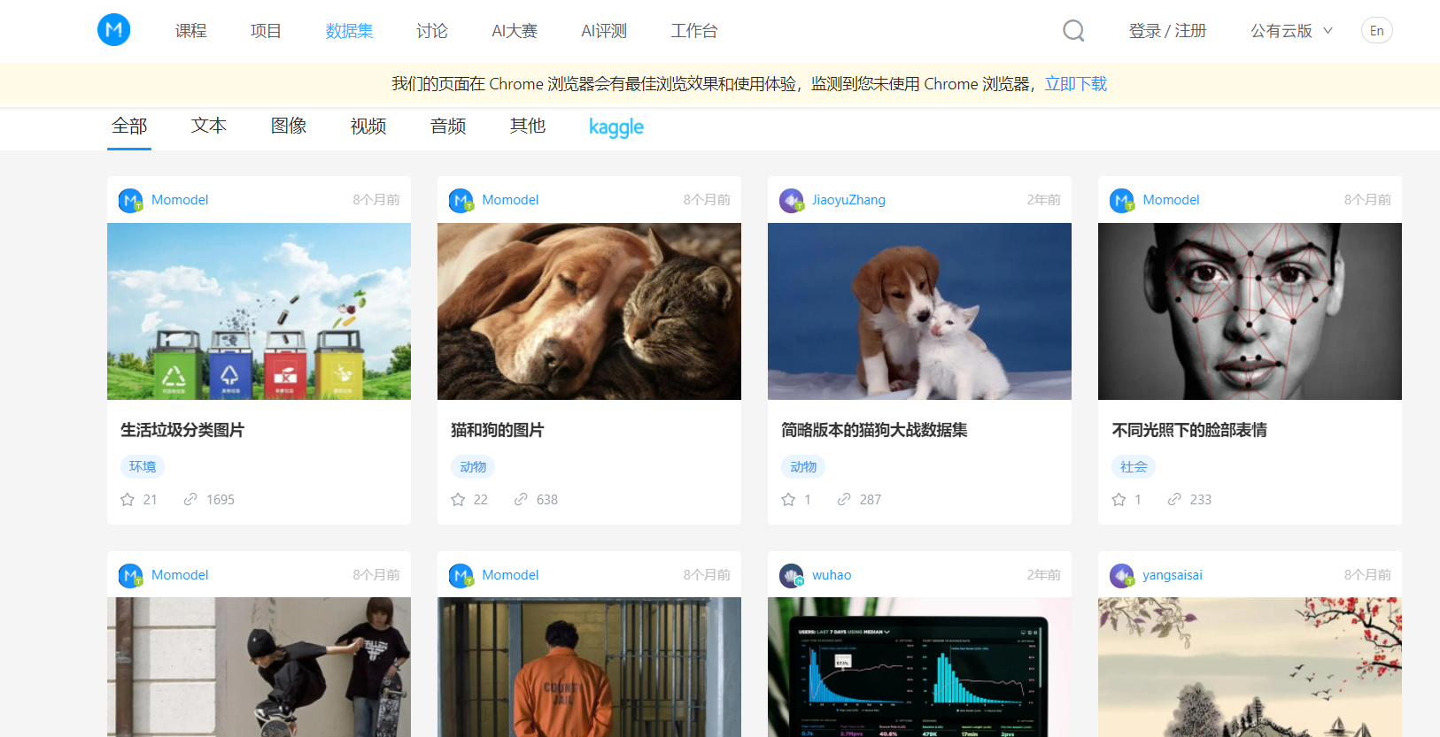1440x737 pixels.
Task: Star the 生活垃圾分类图片 dataset
Action: pos(128,500)
